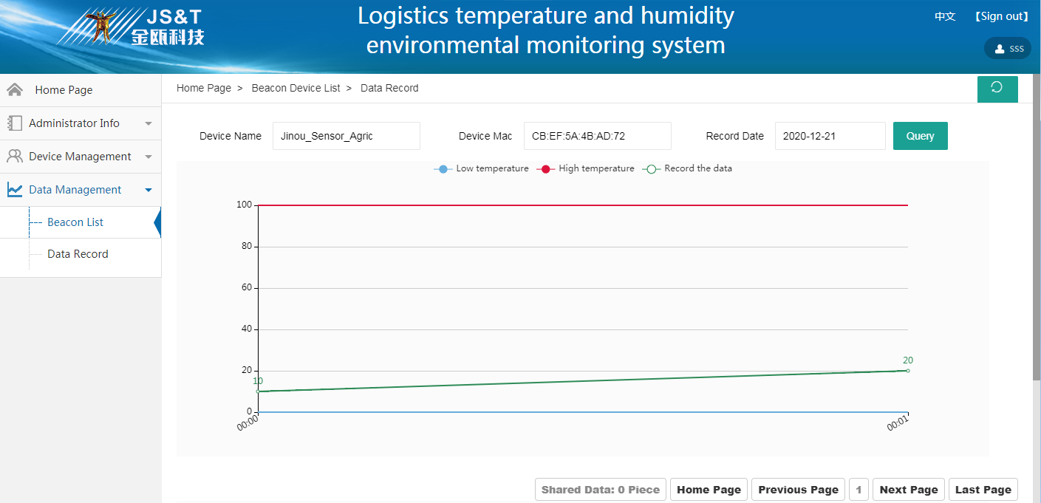Expand the Administrator Info dropdown arrow
This screenshot has height=503, width=1041.
(149, 123)
